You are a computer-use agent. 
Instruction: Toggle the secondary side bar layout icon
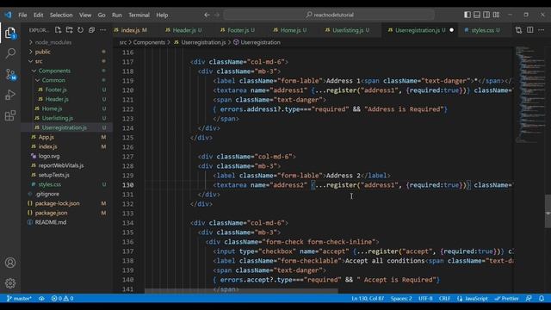(x=486, y=15)
